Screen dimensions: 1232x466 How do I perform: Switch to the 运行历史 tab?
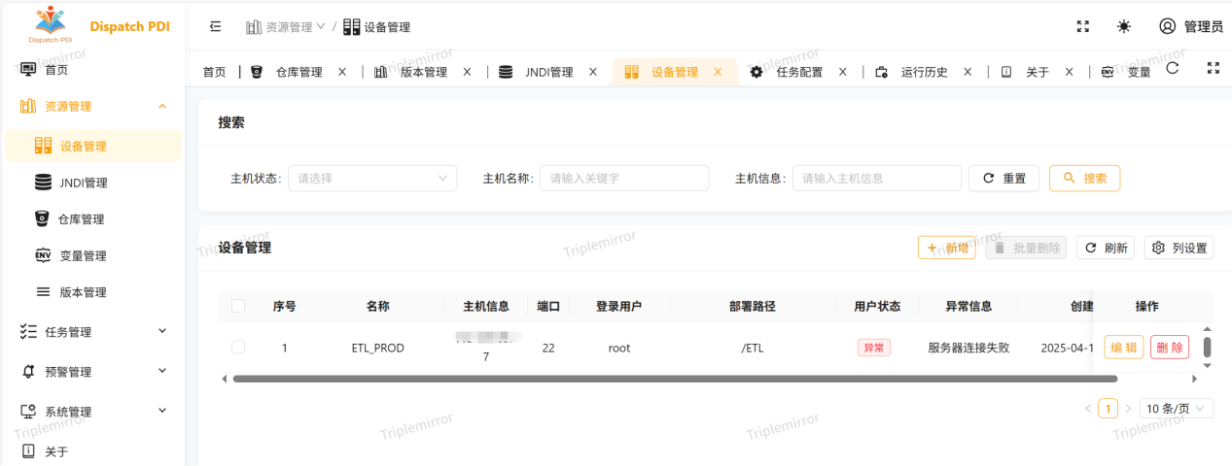pyautogui.click(x=923, y=72)
